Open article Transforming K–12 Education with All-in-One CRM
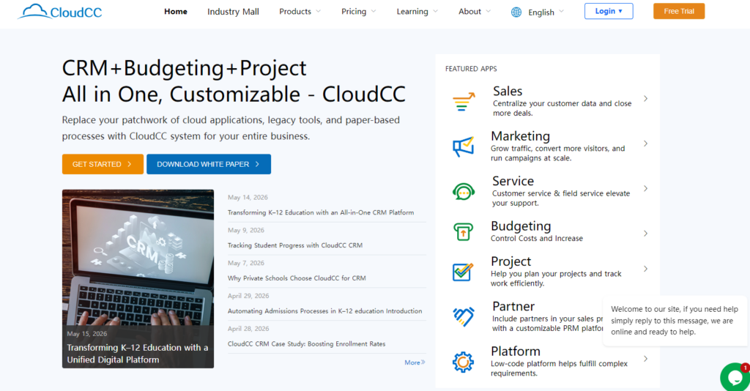750x391 pixels. tap(321, 212)
